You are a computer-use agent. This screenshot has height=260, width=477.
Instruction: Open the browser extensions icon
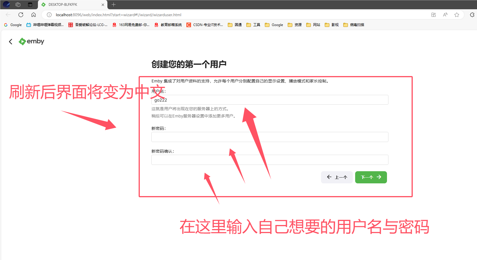click(472, 15)
